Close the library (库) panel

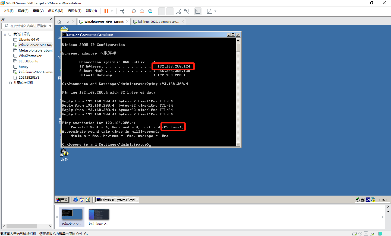pos(51,20)
